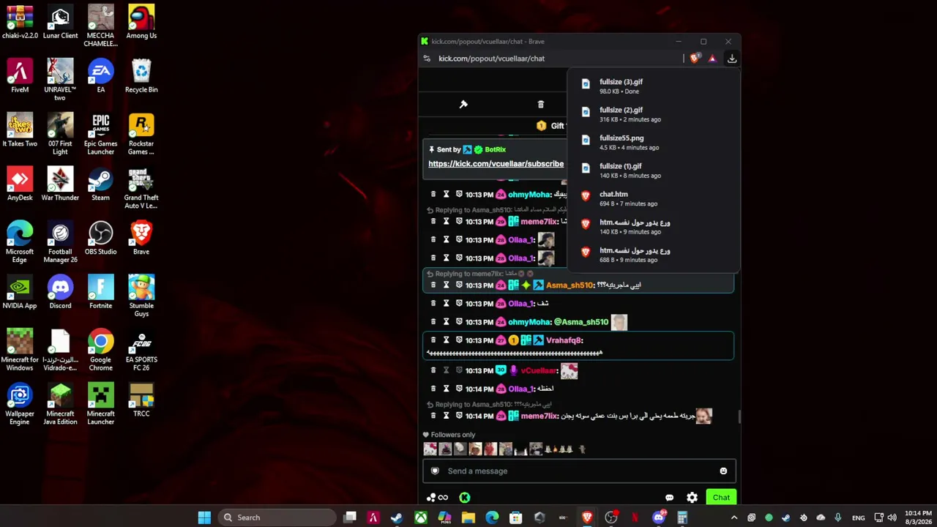Image resolution: width=937 pixels, height=527 pixels.
Task: Open fullsize55.png from downloads list
Action: [653, 143]
